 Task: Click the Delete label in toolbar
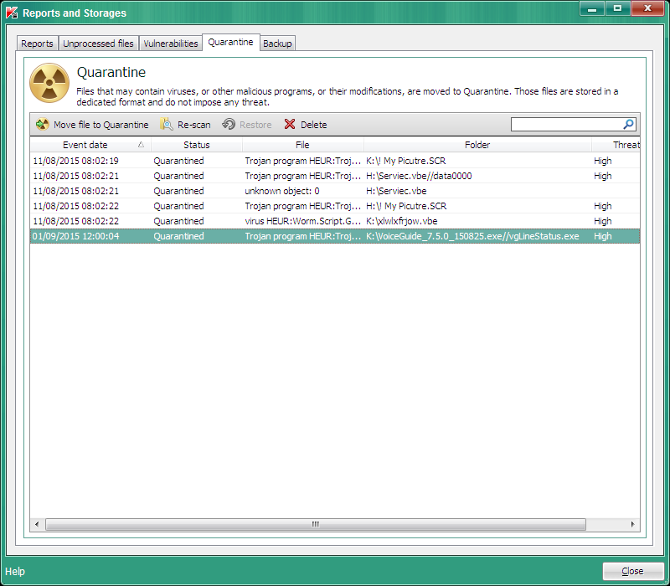(x=313, y=125)
